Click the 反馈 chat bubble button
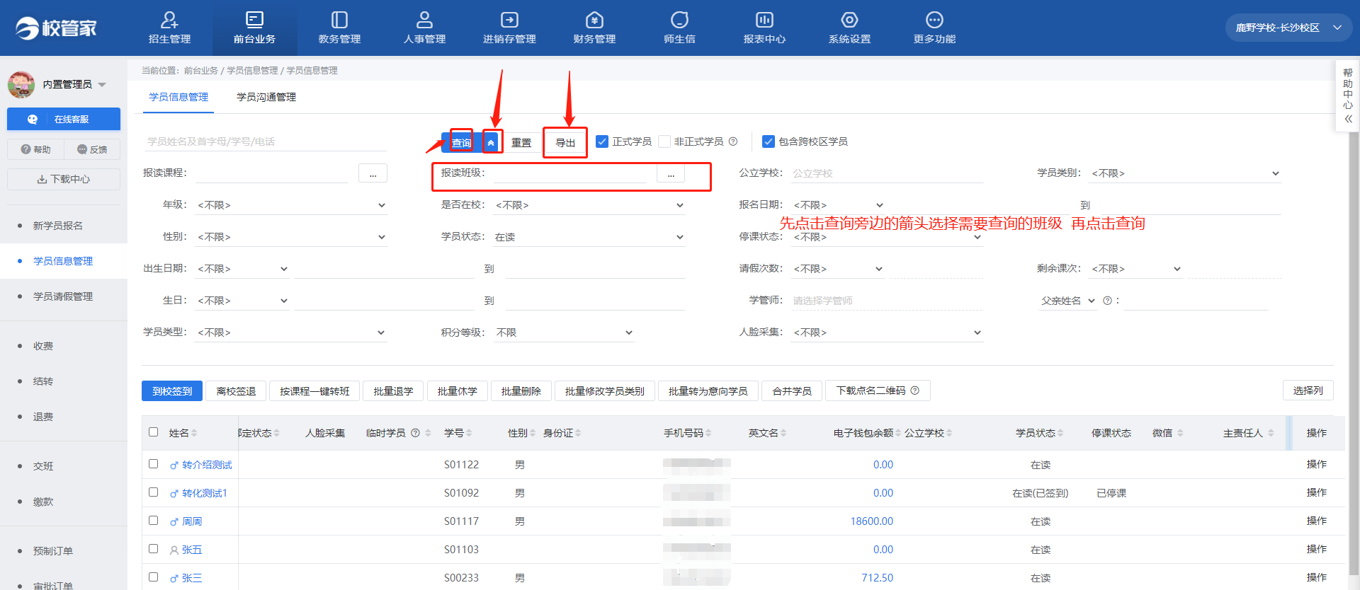Viewport: 1360px width, 590px height. (x=92, y=149)
